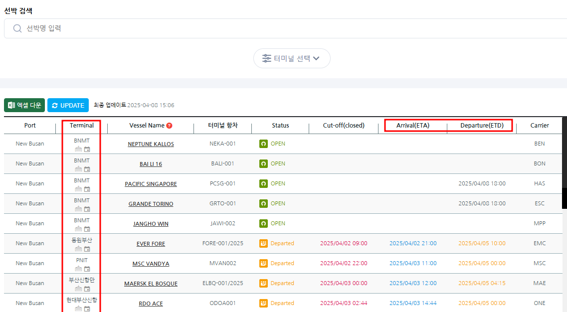Click the Status column header

[x=280, y=126]
